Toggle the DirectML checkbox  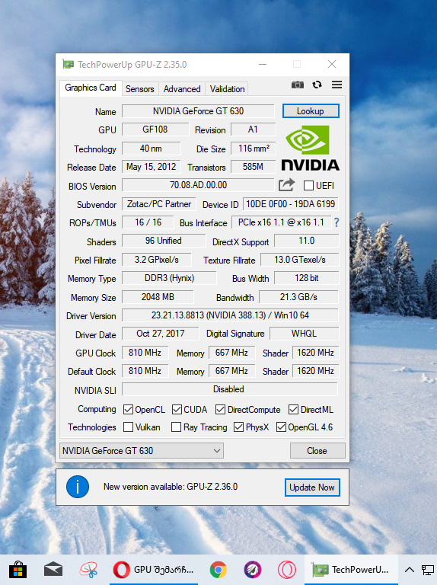tap(293, 409)
